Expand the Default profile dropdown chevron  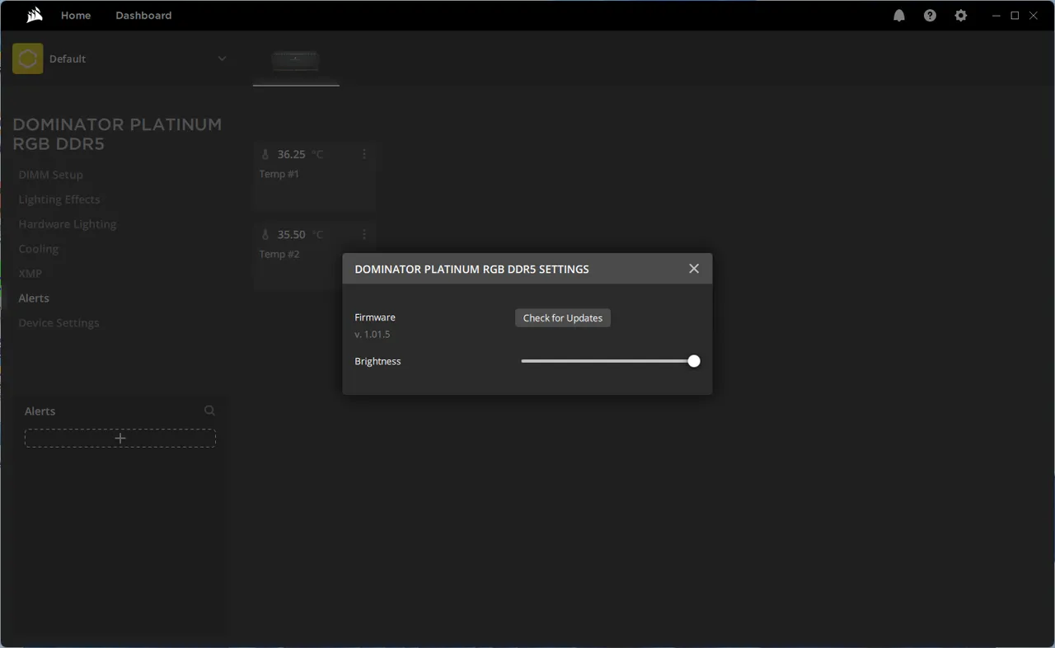pos(222,59)
